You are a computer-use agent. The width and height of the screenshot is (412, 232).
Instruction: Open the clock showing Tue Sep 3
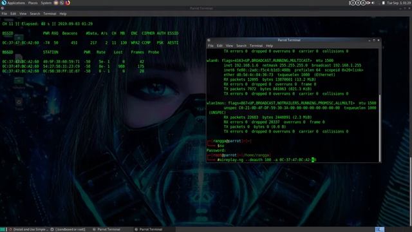click(x=398, y=3)
